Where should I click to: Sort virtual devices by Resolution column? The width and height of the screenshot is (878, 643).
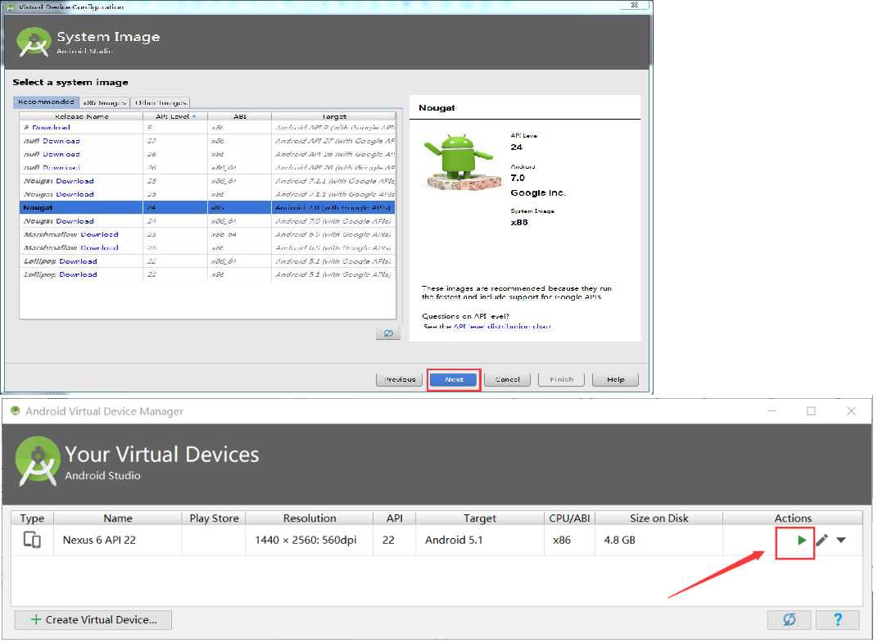[x=310, y=518]
